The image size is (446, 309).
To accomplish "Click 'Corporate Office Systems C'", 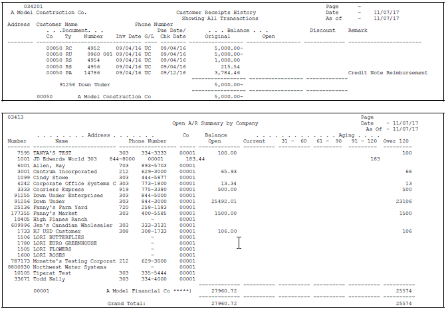I will pyautogui.click(x=74, y=184).
